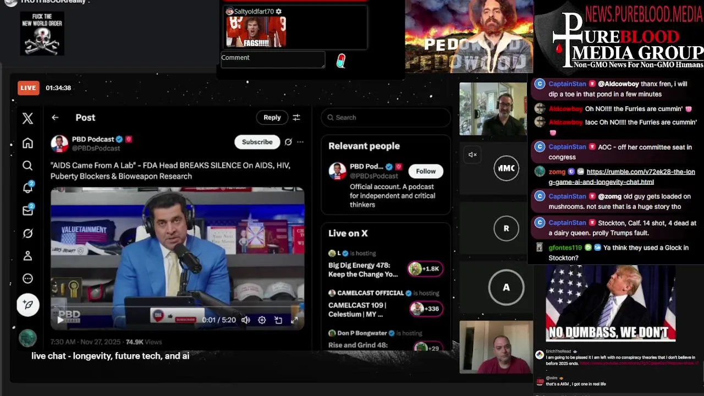
Task: Click the Comment input box
Action: point(273,60)
